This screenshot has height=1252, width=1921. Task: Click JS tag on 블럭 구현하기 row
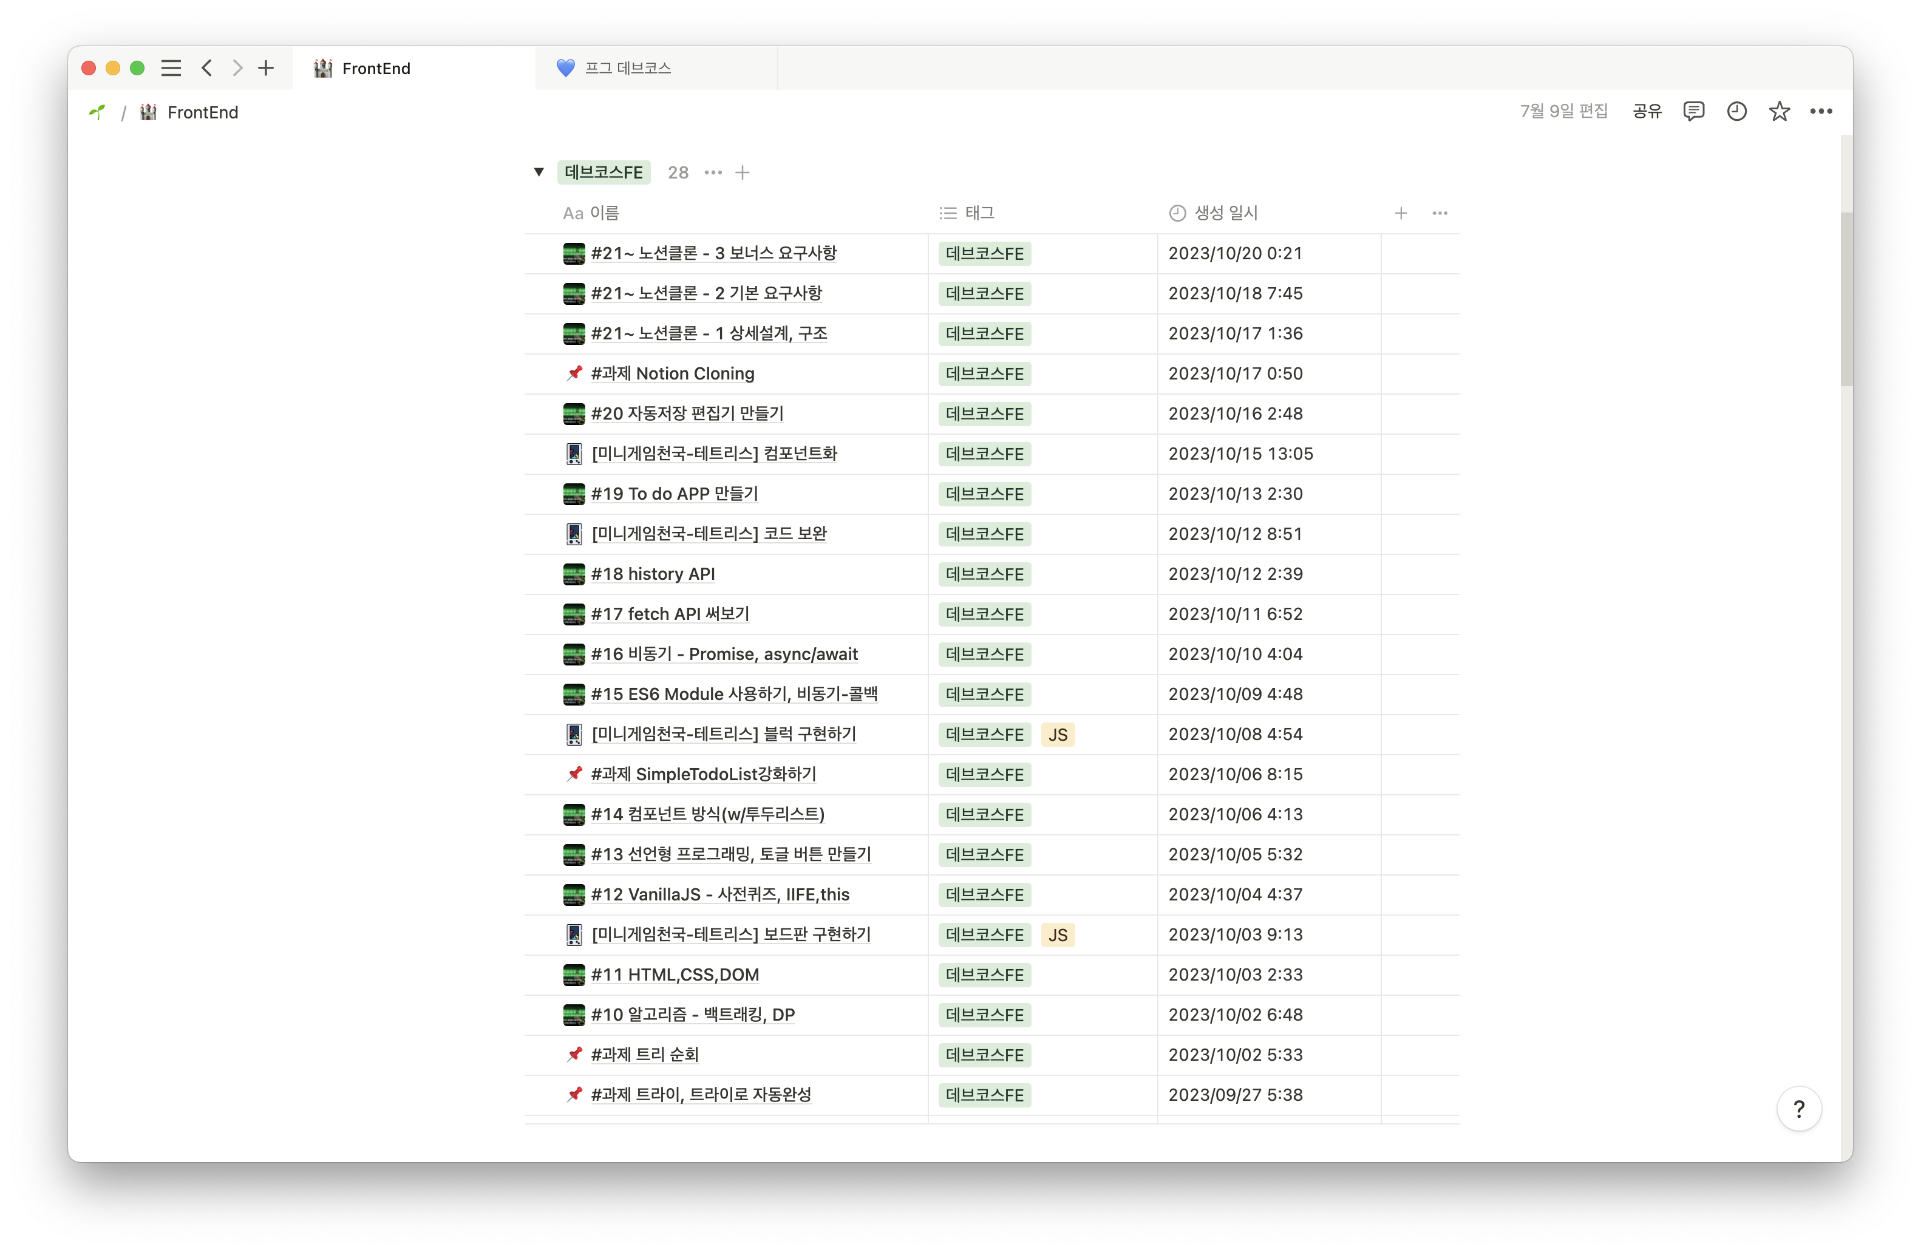tap(1058, 735)
